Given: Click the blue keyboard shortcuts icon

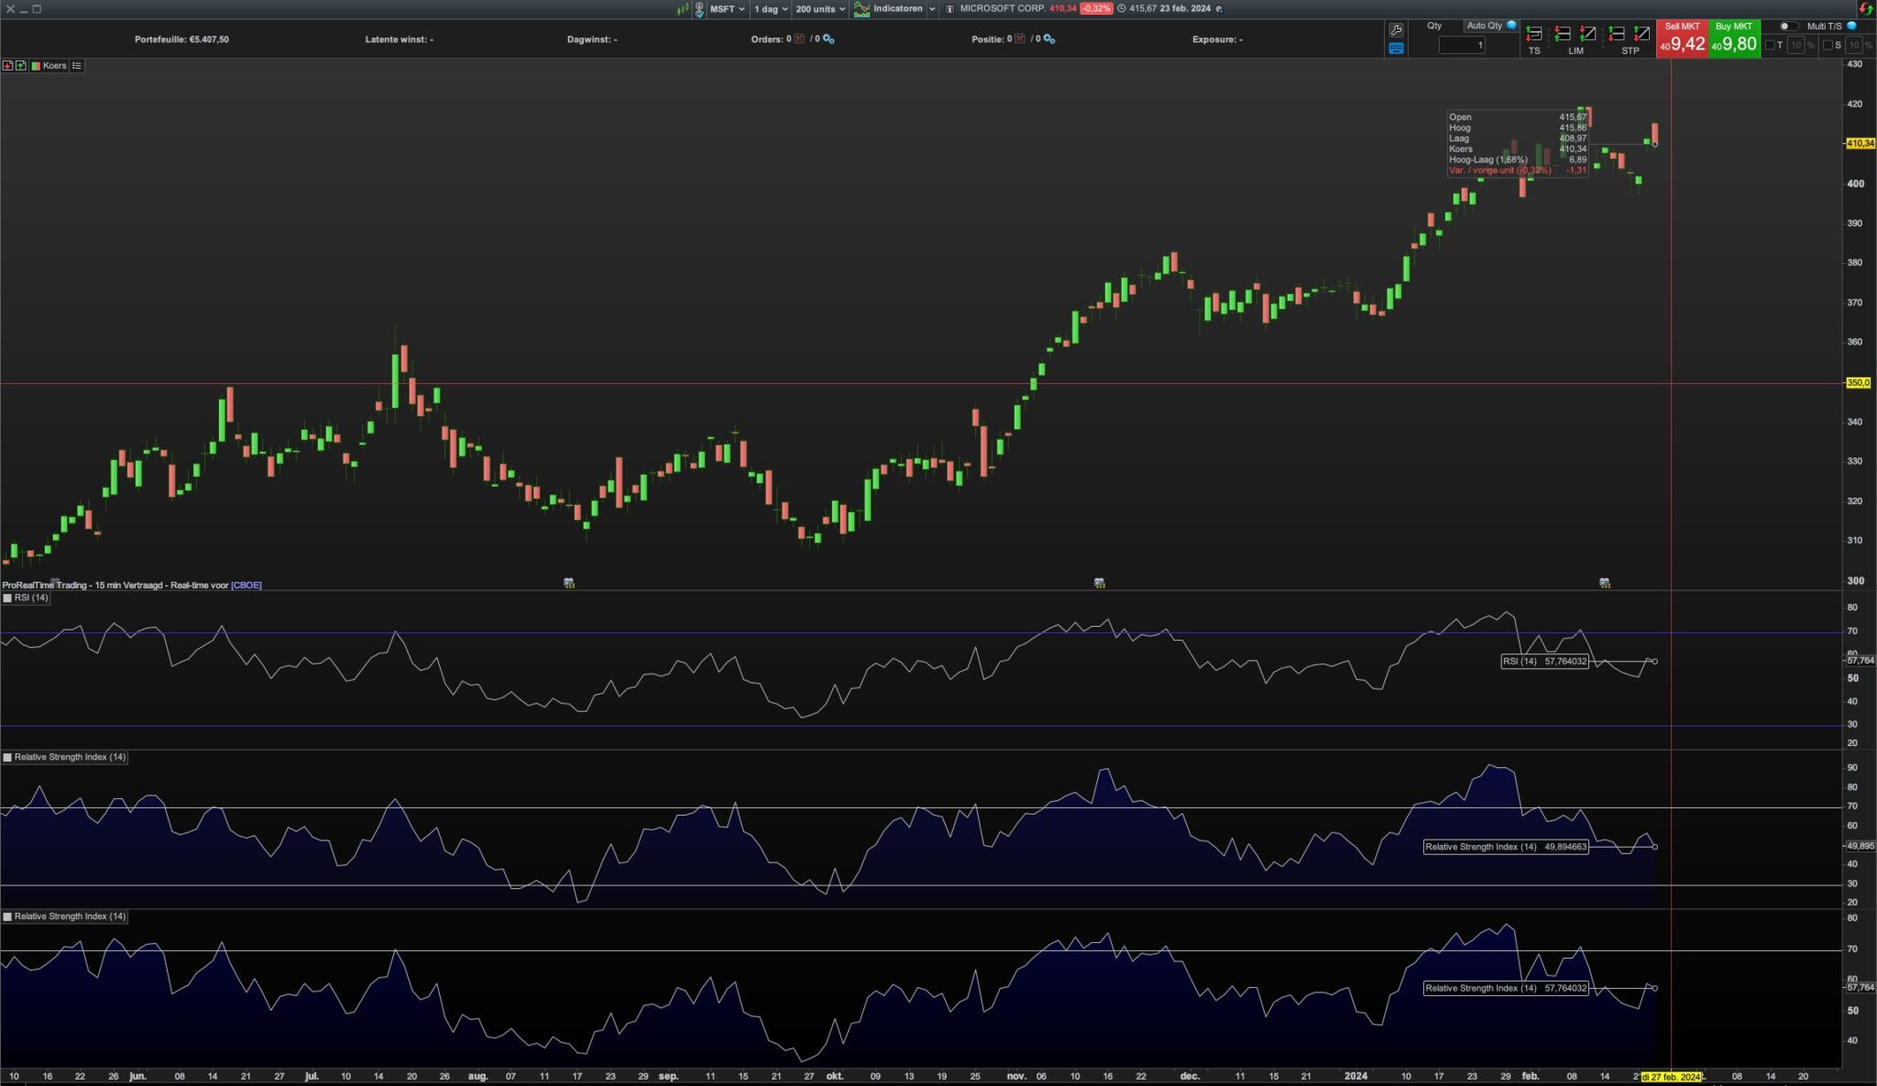Looking at the screenshot, I should click(1396, 49).
